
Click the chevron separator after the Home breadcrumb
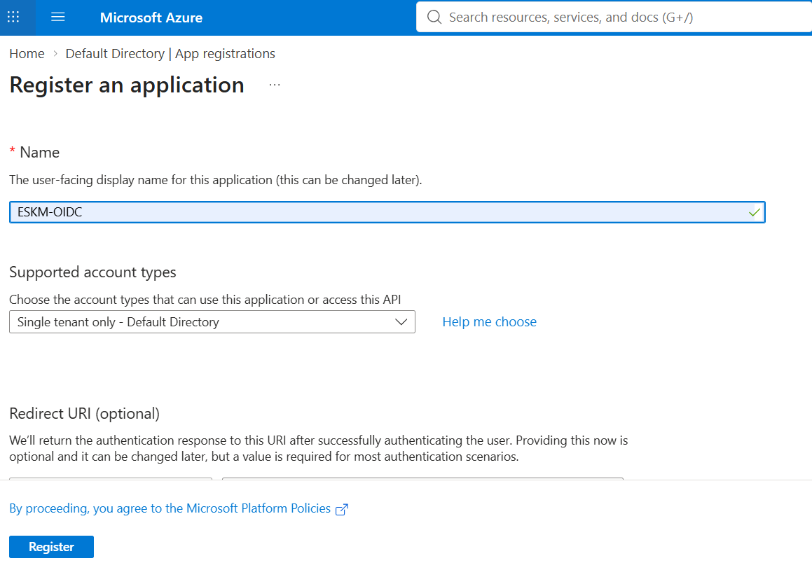coord(55,54)
